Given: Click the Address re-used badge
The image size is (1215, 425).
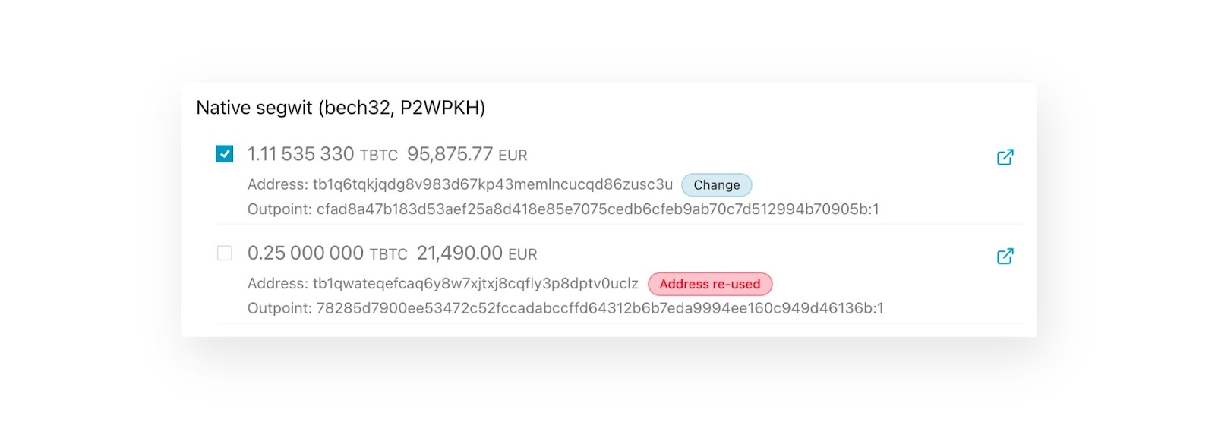Looking at the screenshot, I should tap(710, 284).
